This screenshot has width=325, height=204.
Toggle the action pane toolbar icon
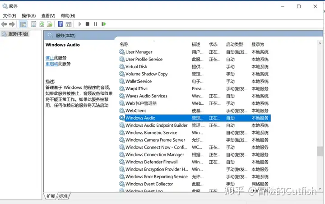pos(69,24)
